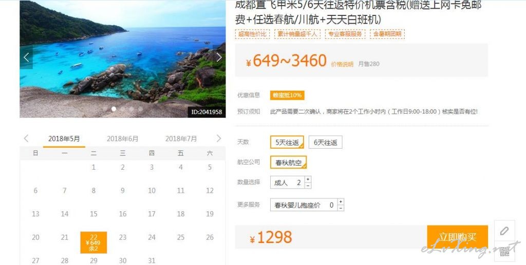526x265 pixels.
Task: Increase the adult (成人) quantity
Action: click(x=308, y=179)
